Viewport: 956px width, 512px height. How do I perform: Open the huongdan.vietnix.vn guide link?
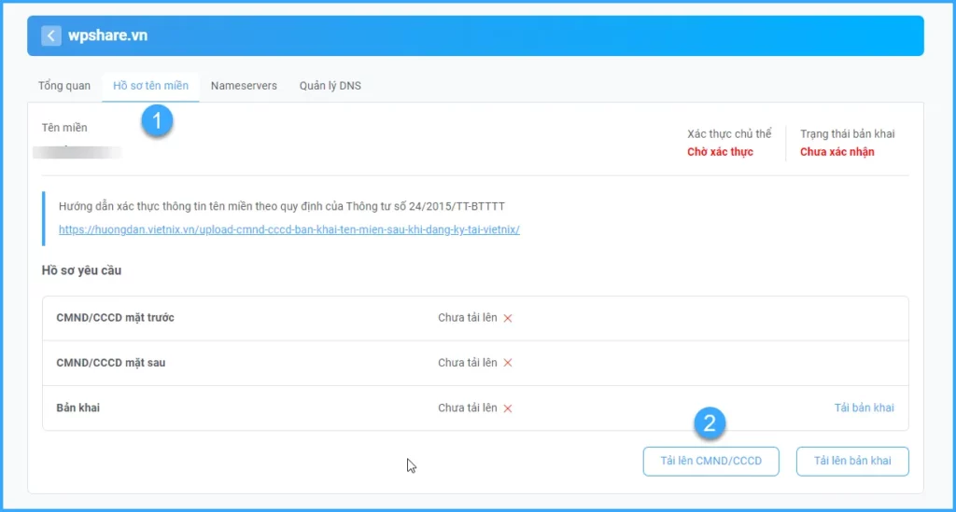coord(288,229)
